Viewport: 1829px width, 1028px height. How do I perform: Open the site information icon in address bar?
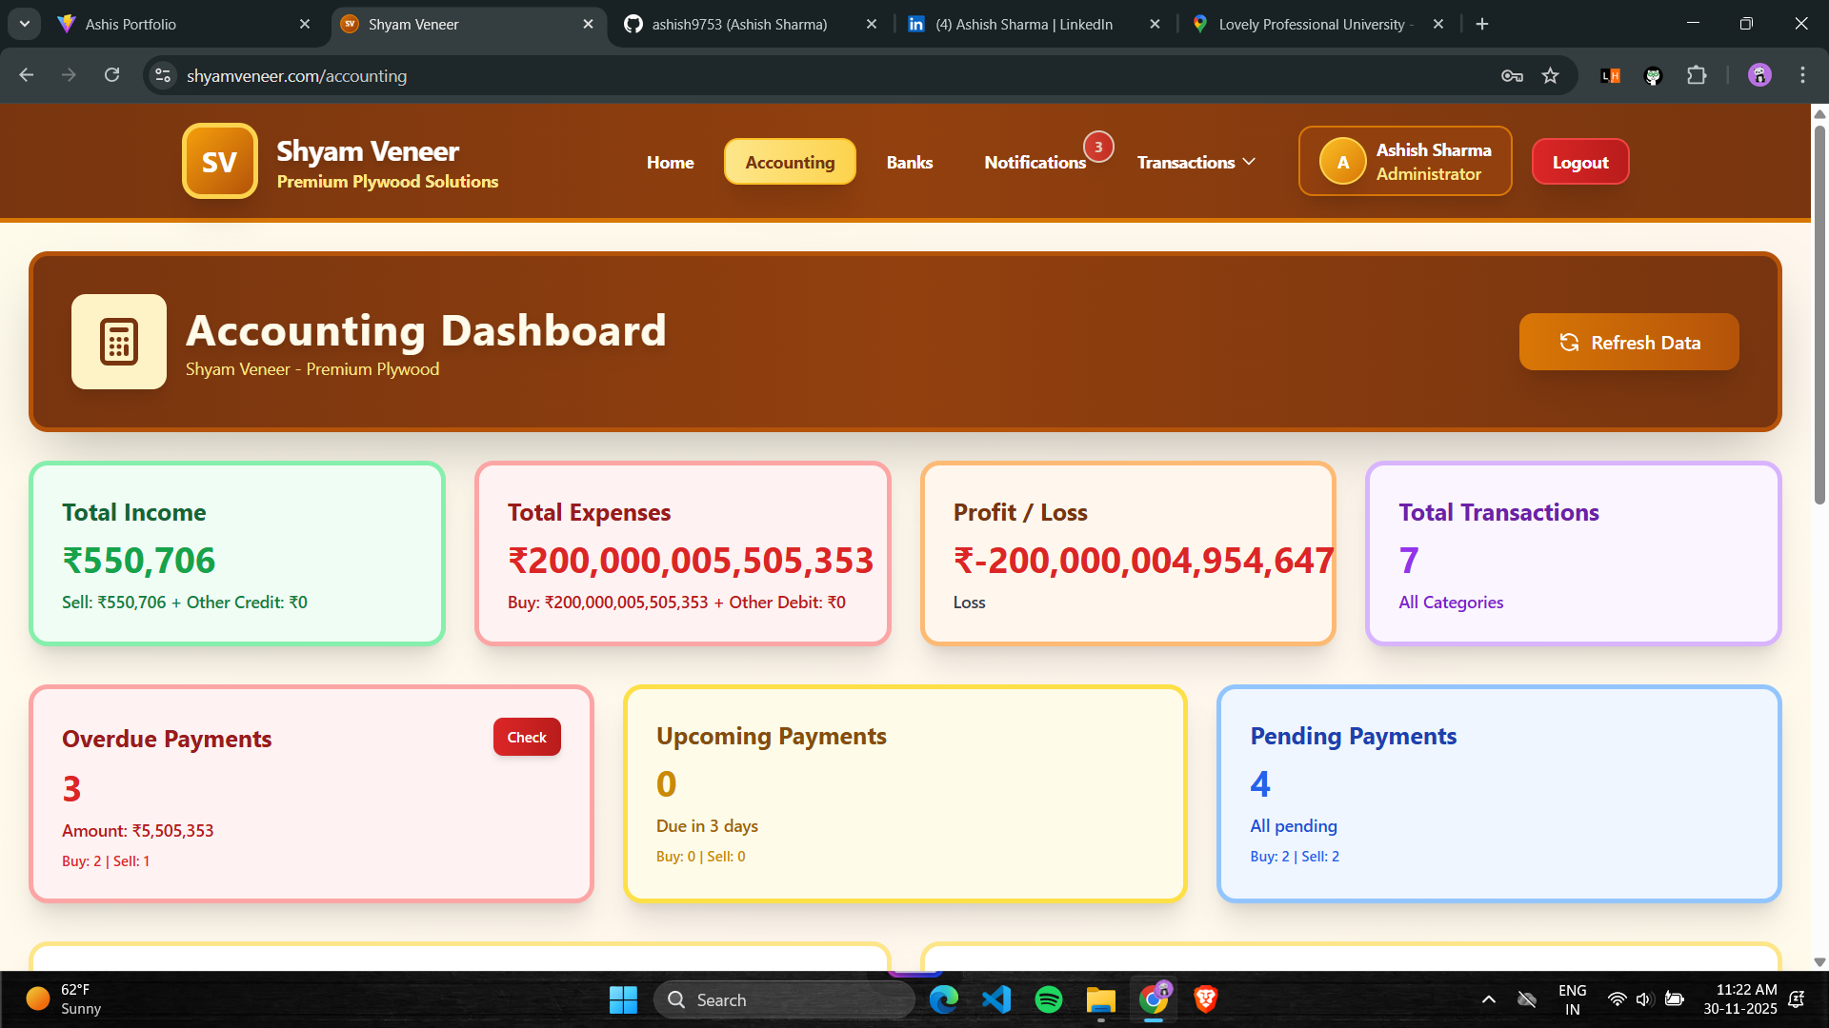click(163, 75)
